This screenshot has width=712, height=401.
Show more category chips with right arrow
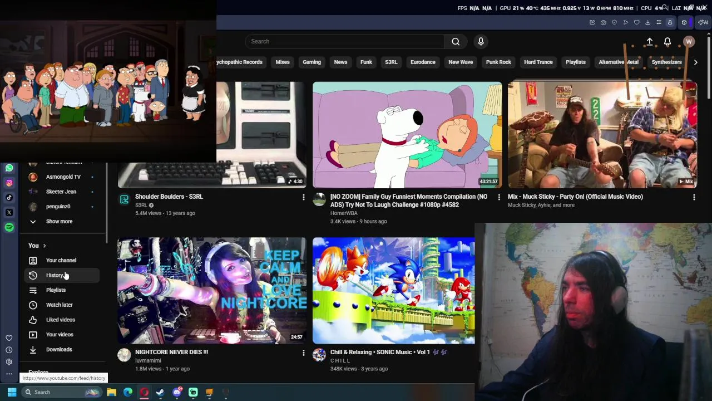[695, 62]
